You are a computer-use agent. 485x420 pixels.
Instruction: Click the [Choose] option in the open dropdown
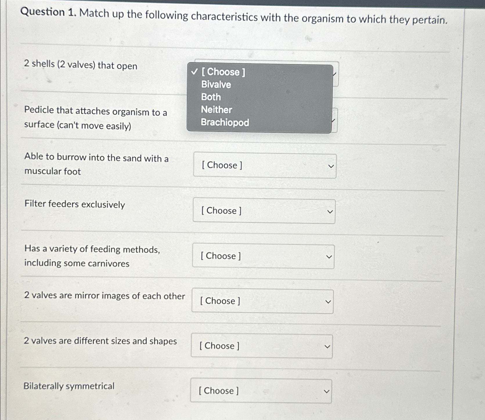pos(223,72)
